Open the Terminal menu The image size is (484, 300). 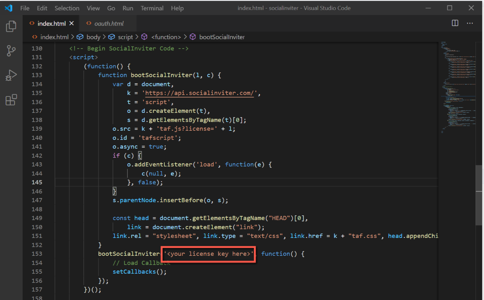tap(152, 8)
